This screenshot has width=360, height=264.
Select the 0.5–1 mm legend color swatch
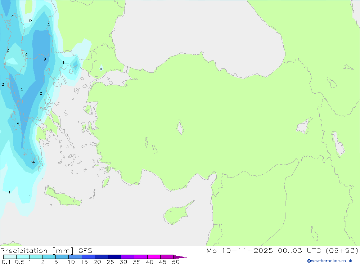pos(23,257)
